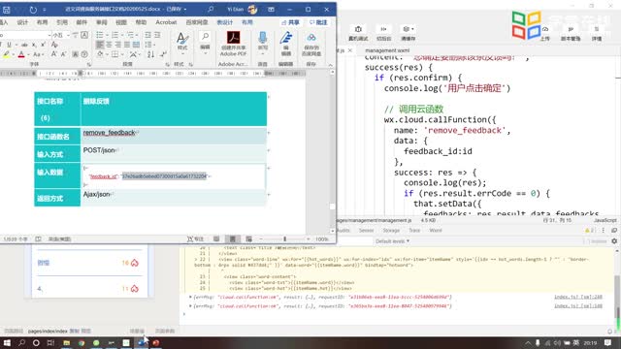621x349 pixels.
Task: Collapse the Word ribbon chevron
Action: (330, 64)
